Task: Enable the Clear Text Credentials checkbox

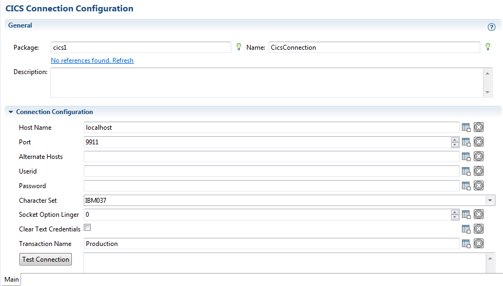Action: 88,228
